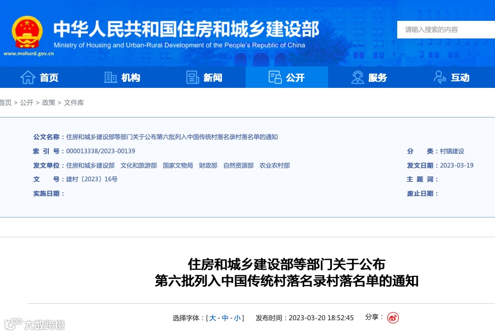This screenshot has height=334, width=495.
Task: Focus the search box 请输入搜索的内容
Action: 446,30
